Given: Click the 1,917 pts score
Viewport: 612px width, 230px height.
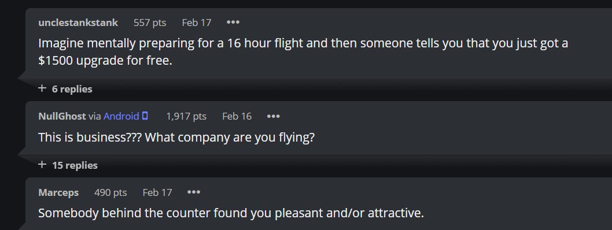Looking at the screenshot, I should [186, 116].
